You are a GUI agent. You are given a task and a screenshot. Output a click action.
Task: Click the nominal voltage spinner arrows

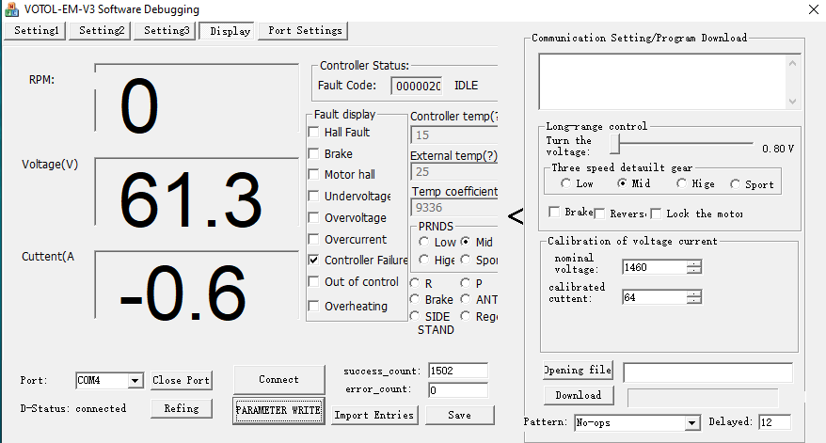coord(694,267)
